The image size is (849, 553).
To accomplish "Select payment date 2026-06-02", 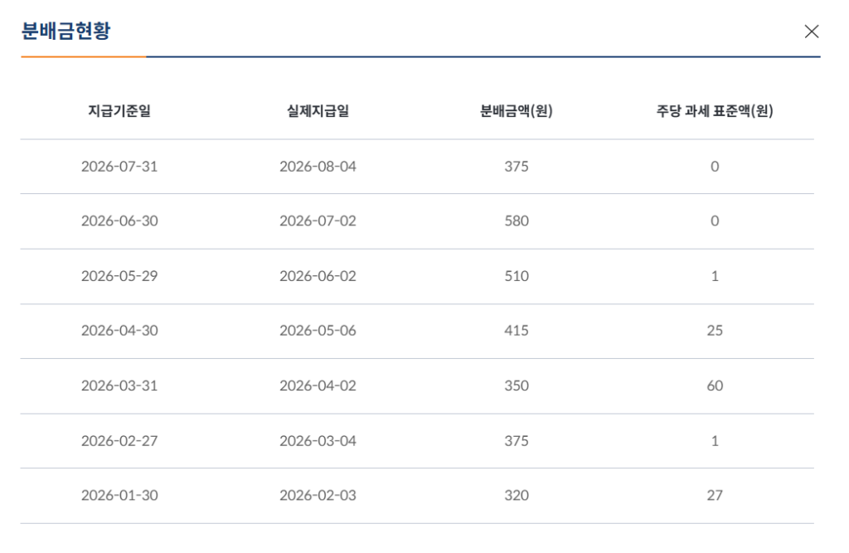I will [318, 276].
